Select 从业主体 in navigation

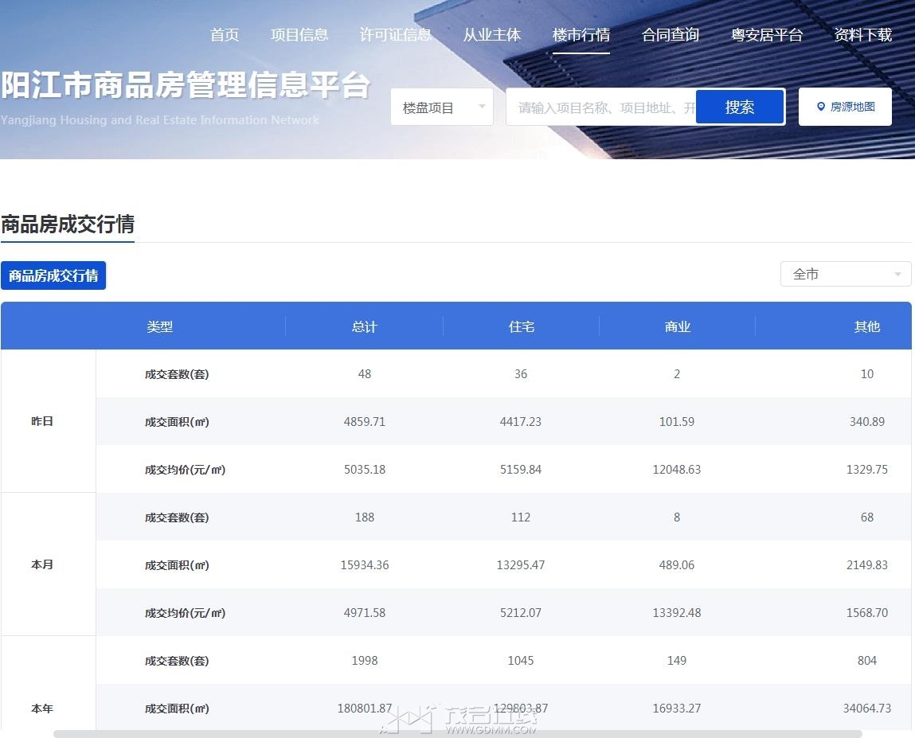coord(492,35)
